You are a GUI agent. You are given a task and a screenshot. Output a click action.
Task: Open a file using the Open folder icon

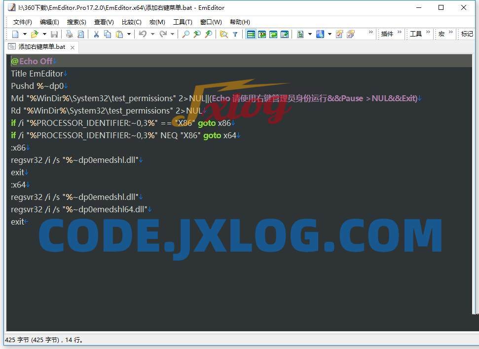pos(35,34)
